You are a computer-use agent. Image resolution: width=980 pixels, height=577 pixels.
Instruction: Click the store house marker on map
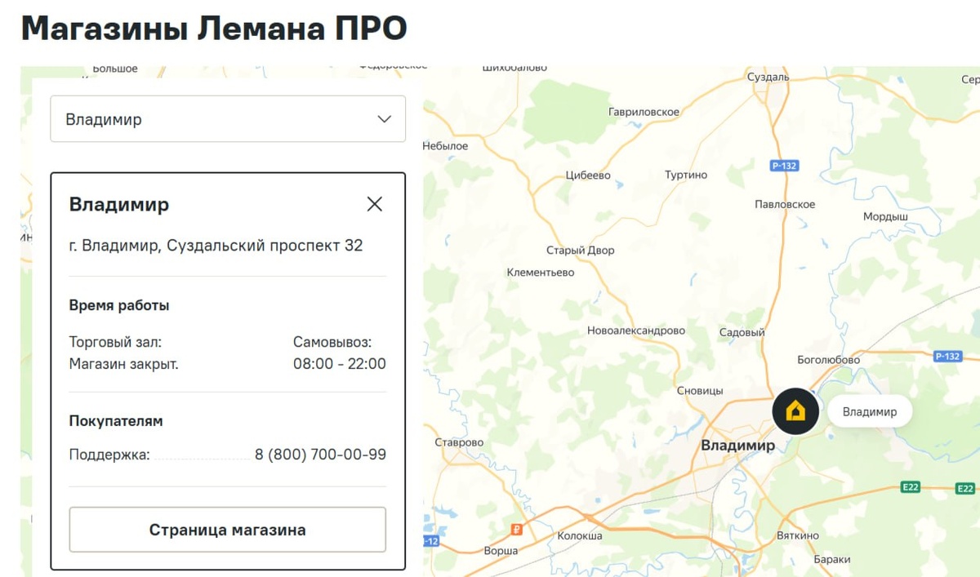[795, 411]
